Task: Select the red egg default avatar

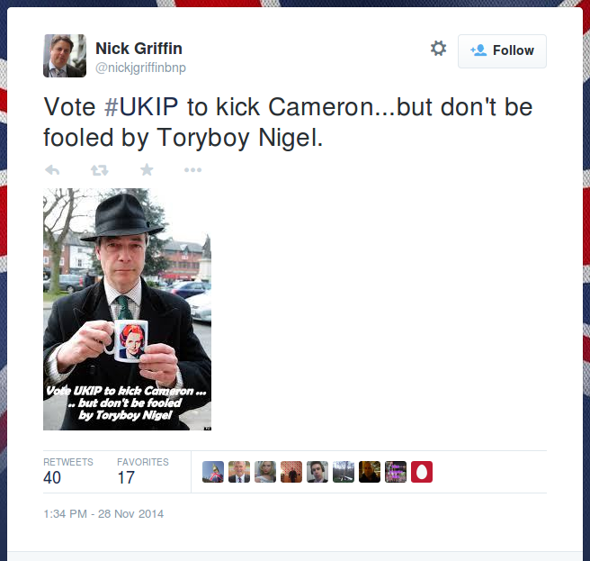Action: point(422,472)
